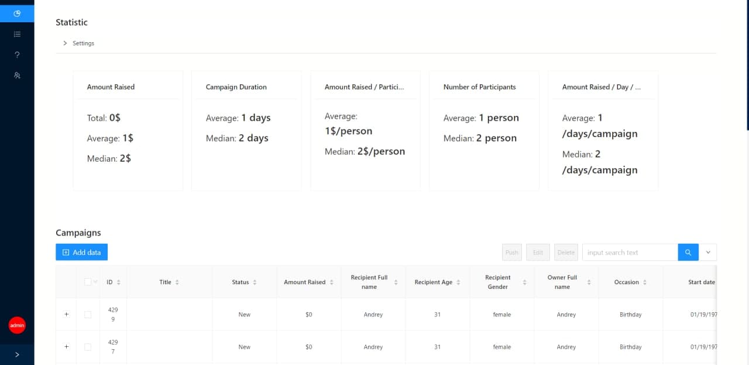Image resolution: width=749 pixels, height=365 pixels.
Task: Click the Campaign Duration card title
Action: pos(236,87)
